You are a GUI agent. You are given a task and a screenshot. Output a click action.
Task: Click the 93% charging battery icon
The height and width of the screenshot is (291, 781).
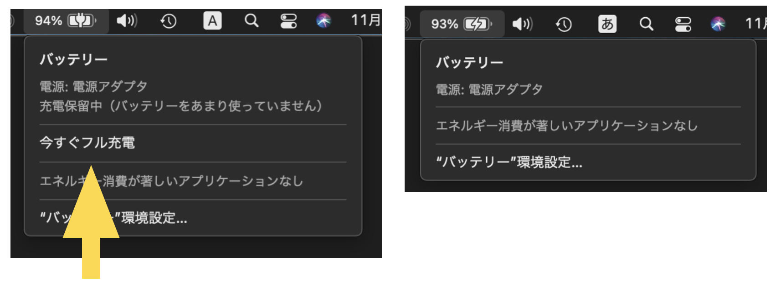pos(461,24)
